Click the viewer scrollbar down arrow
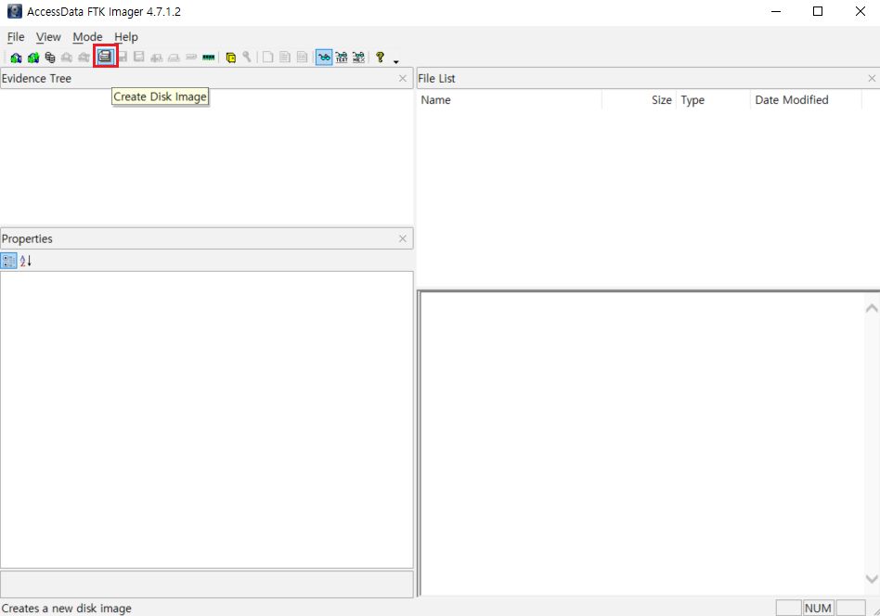The image size is (880, 616). 872,579
